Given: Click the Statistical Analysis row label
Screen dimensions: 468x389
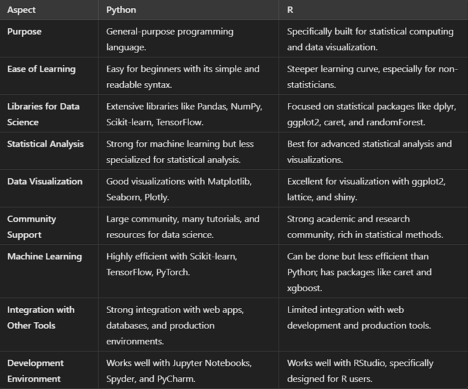Looking at the screenshot, I should (46, 144).
